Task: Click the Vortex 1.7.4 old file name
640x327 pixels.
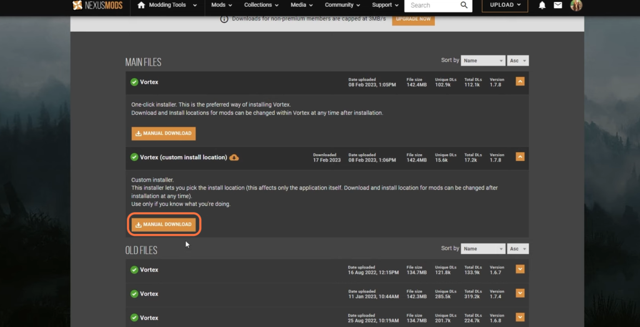Action: pos(149,293)
